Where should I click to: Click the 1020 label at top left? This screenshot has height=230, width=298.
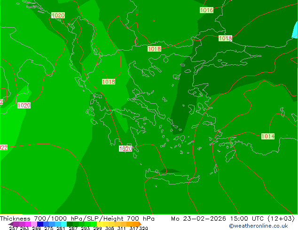(58, 15)
